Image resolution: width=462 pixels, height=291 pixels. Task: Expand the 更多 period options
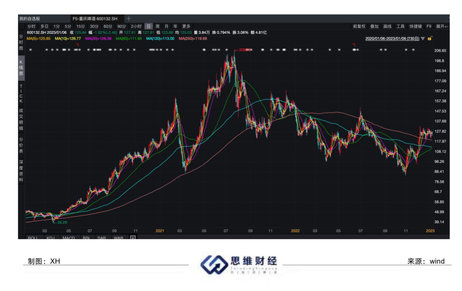click(x=186, y=26)
